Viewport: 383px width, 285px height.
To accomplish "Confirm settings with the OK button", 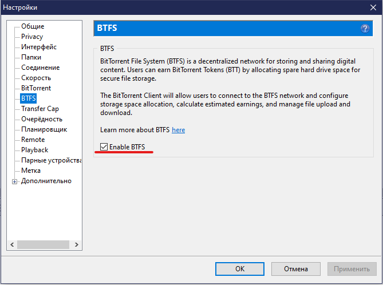I will point(240,269).
